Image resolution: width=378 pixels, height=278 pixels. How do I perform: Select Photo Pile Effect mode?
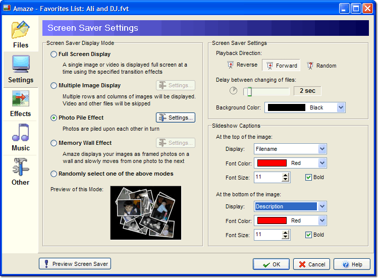click(x=53, y=118)
